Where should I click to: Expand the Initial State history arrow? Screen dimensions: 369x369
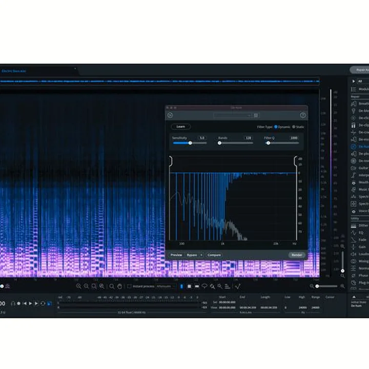354,297
